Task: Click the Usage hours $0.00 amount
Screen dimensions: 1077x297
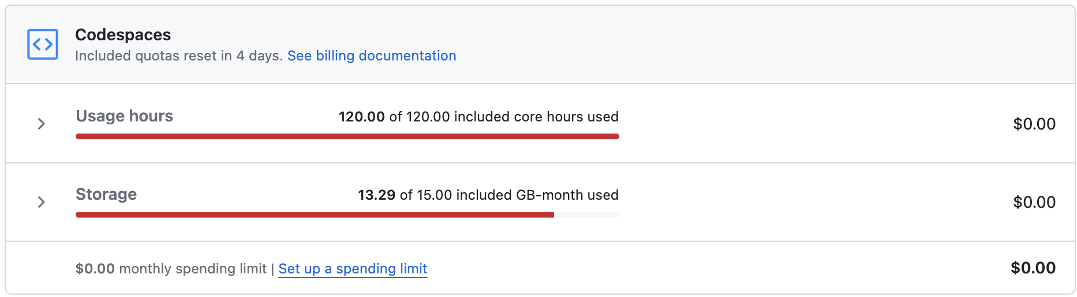Action: 1034,124
